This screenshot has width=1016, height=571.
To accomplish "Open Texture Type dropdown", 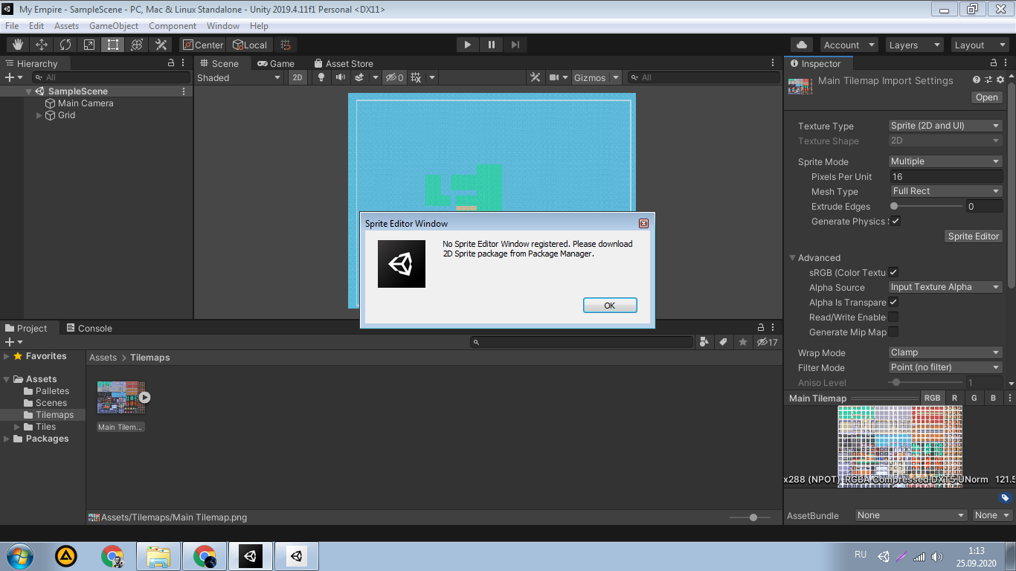I will tap(945, 126).
